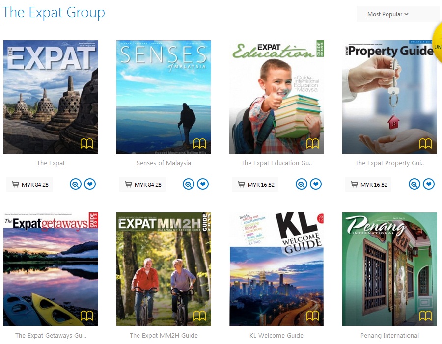Click 'The Expat Education Gu..' title
The image size is (442, 344).
pos(276,163)
